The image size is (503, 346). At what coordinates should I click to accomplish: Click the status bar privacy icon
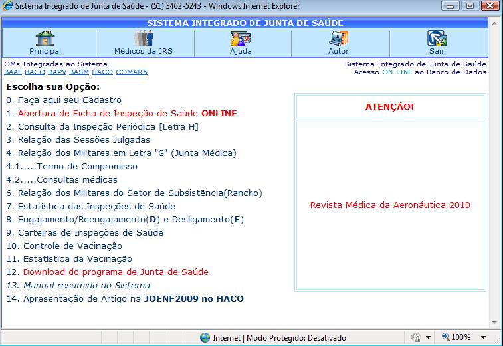(415, 337)
